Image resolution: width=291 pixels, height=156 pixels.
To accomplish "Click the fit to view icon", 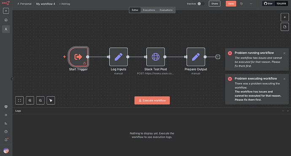I will tap(19, 100).
